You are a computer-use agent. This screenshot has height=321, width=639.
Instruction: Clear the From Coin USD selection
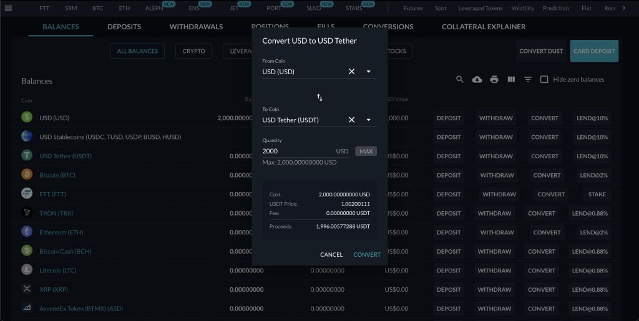(x=351, y=72)
